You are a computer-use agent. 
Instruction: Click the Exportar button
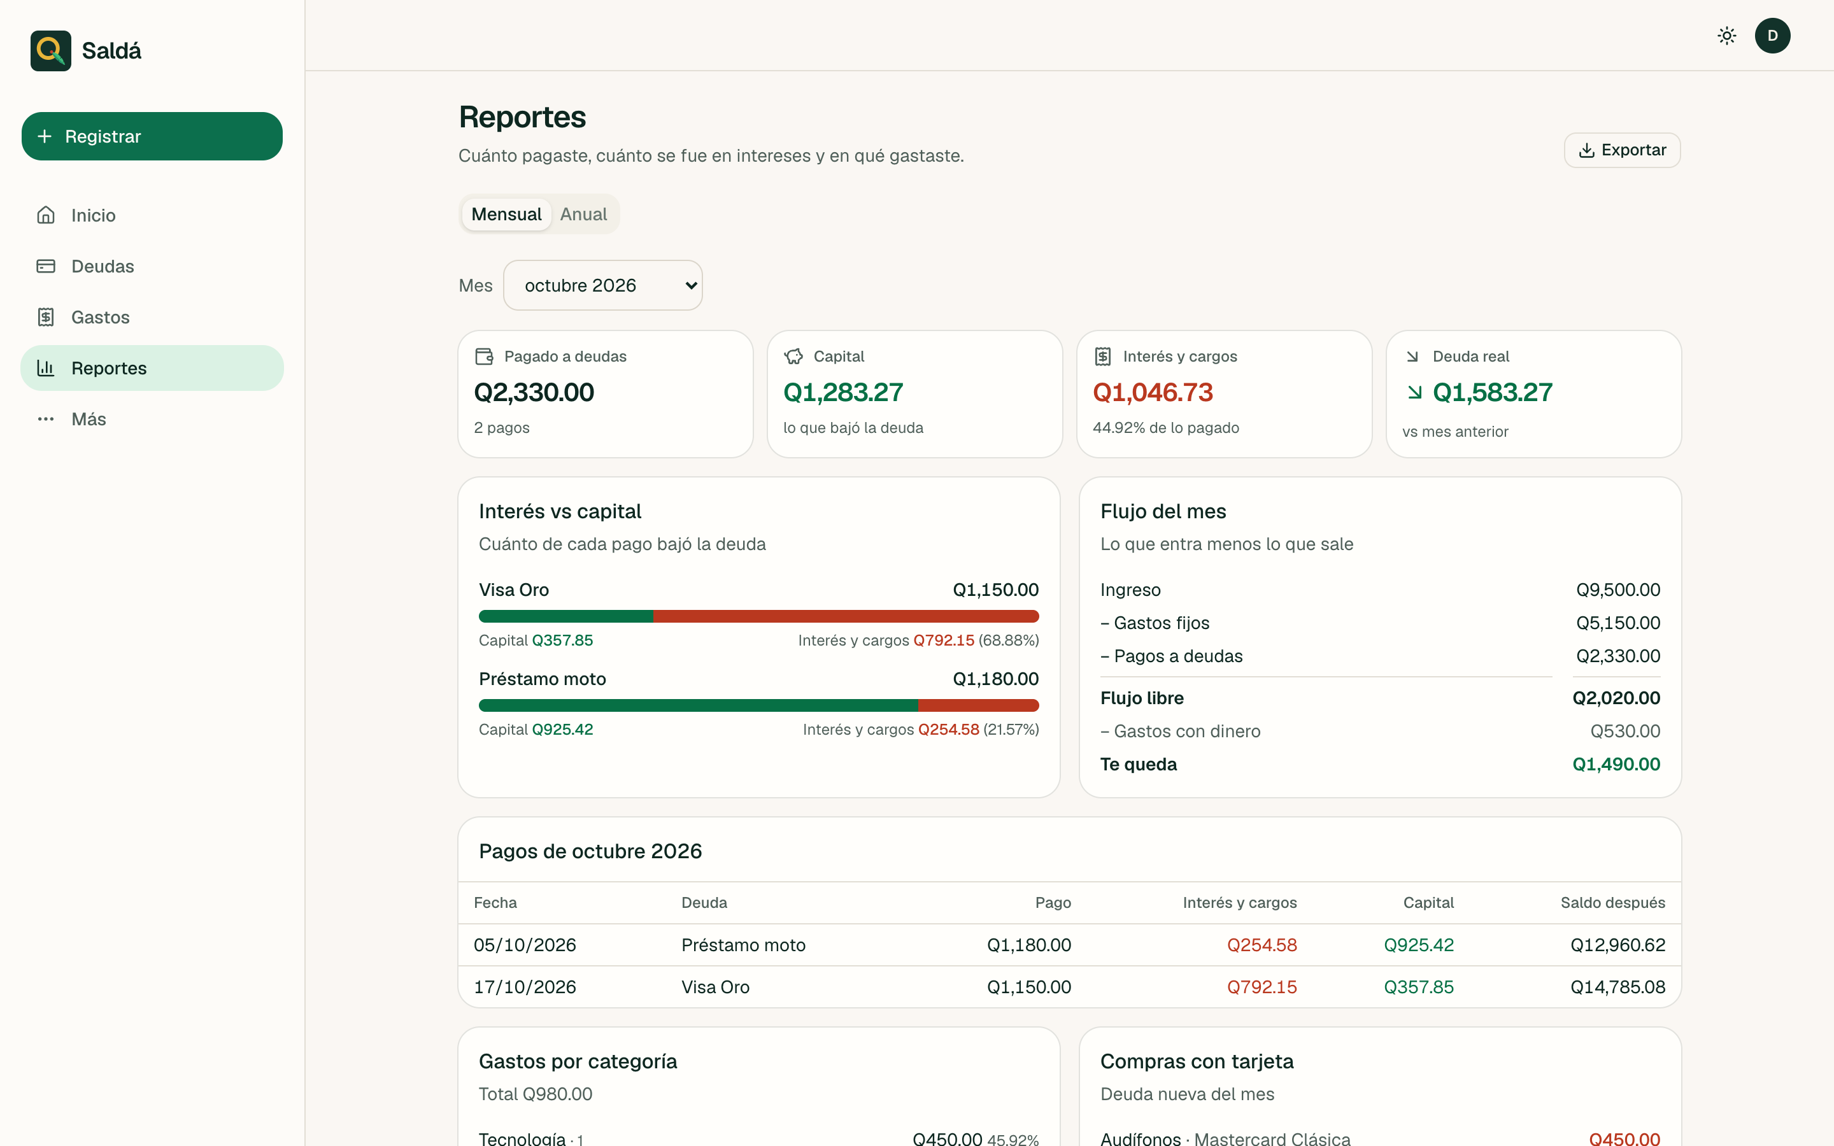pyautogui.click(x=1623, y=150)
